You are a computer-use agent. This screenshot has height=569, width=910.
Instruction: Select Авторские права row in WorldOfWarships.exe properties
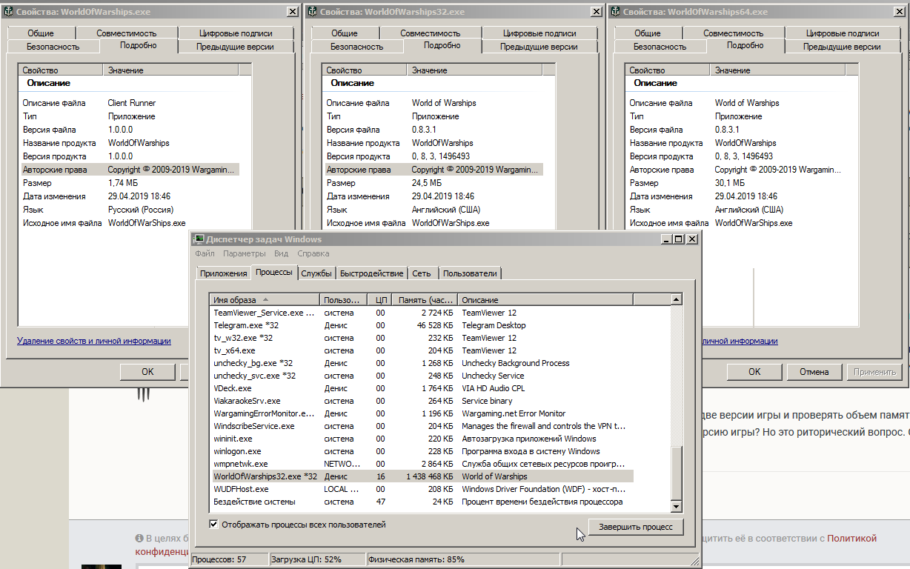pyautogui.click(x=129, y=170)
